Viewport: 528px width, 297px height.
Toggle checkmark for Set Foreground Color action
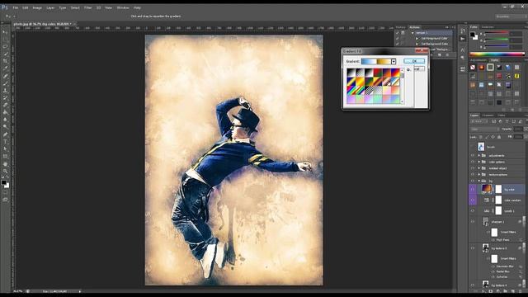coord(398,39)
